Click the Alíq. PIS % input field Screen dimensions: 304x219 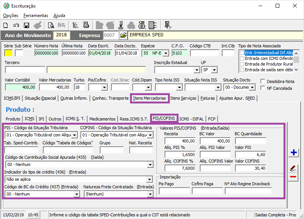180,155
